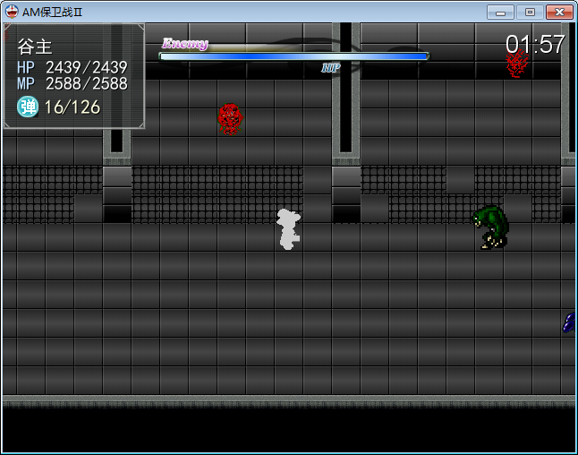Close the AM保卫战II window
Viewport: 578px width, 455px height.
click(x=559, y=13)
